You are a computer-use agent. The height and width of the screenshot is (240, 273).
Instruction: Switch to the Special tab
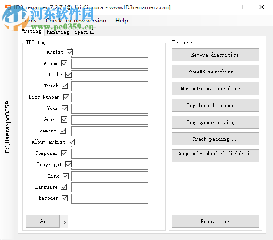click(84, 32)
